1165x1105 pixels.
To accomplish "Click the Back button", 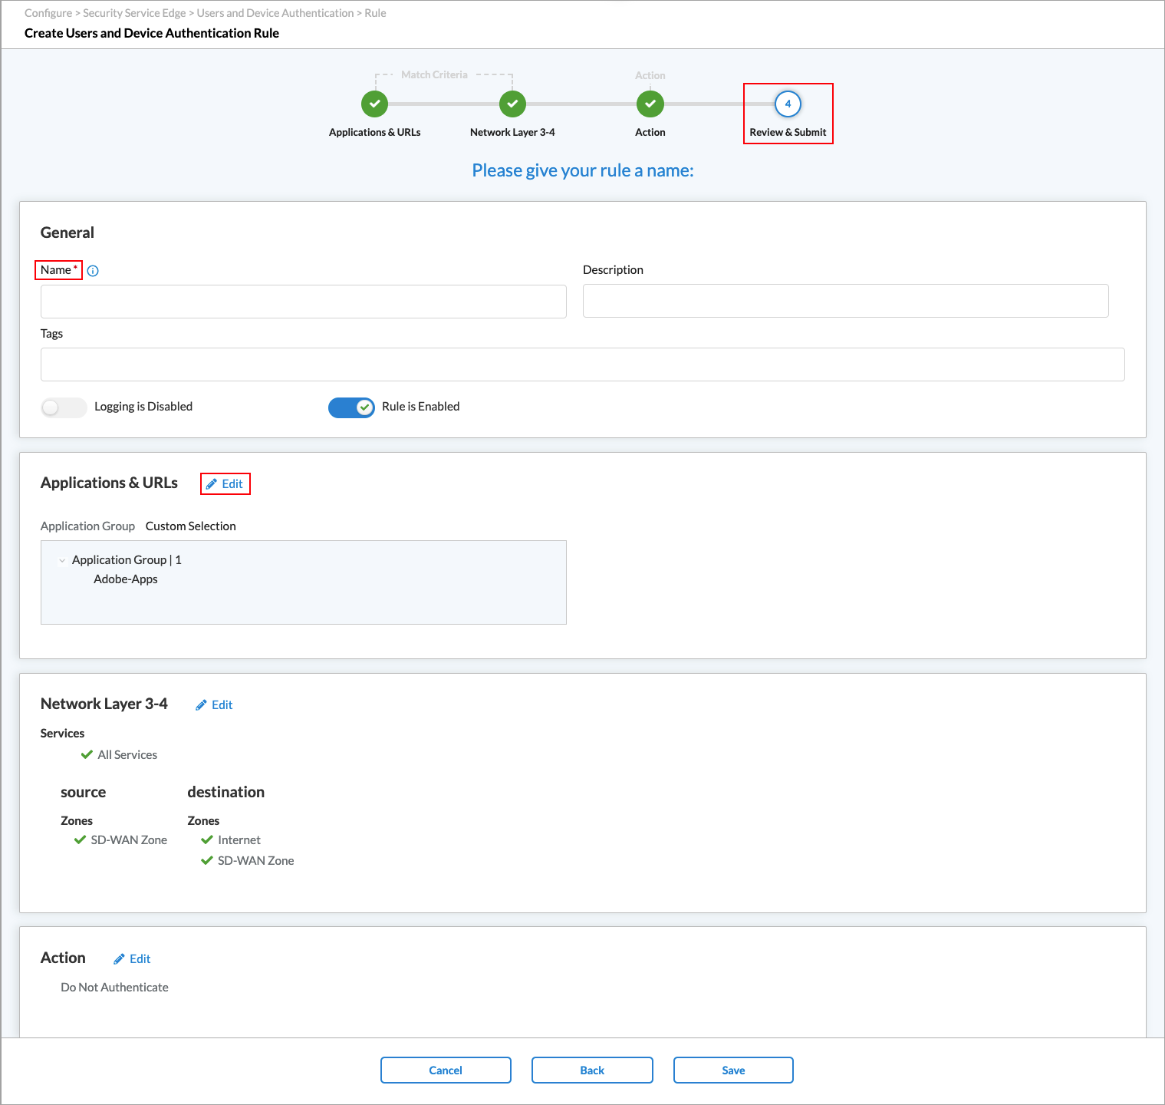I will [591, 1070].
